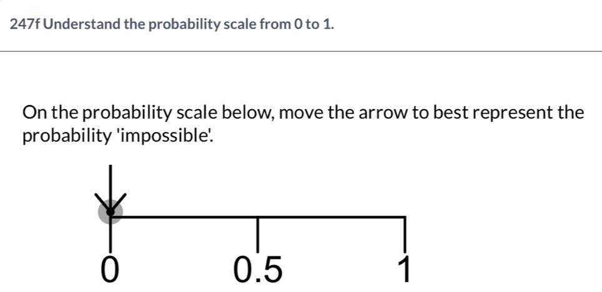
Task: Click the black dot at the center of the handle
Action: (x=110, y=212)
